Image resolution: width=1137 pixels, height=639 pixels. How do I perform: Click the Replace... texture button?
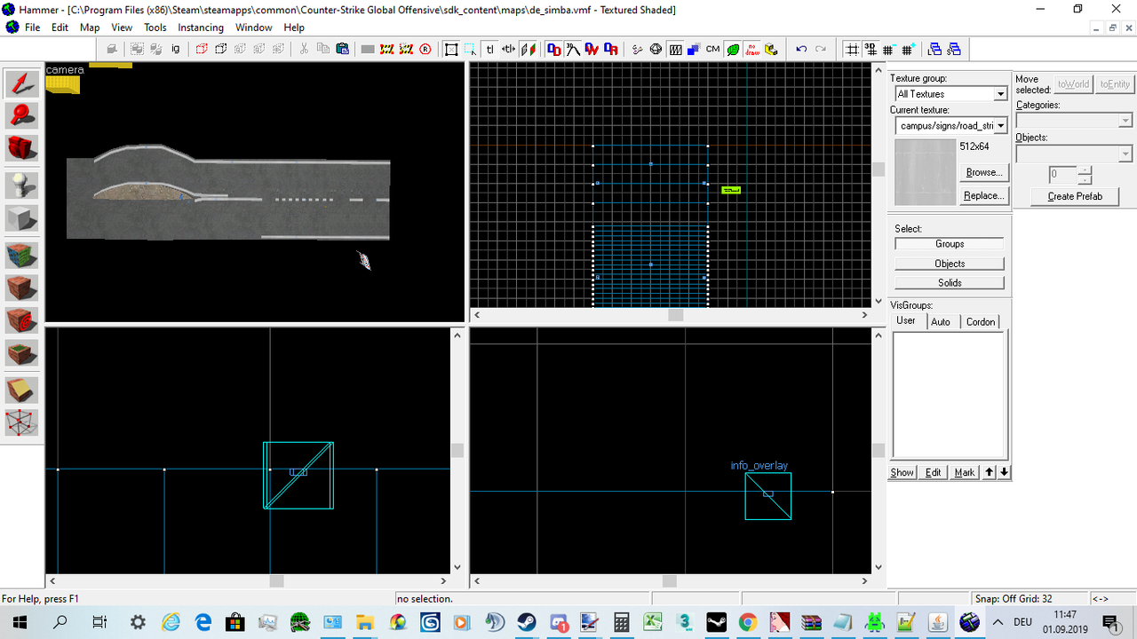coord(983,195)
